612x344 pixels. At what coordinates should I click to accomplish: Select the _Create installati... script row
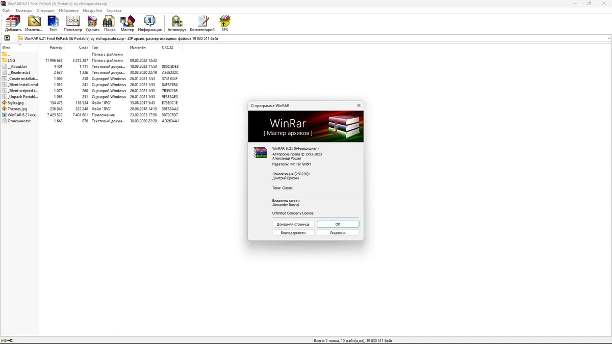click(91, 78)
